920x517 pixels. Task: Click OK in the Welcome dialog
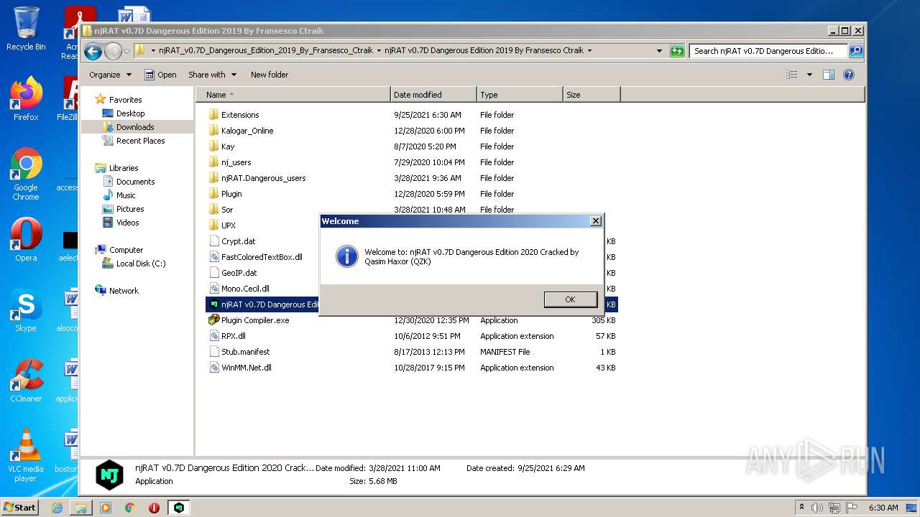click(570, 299)
